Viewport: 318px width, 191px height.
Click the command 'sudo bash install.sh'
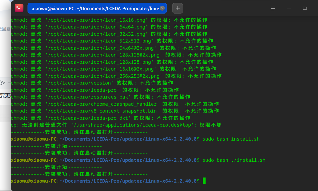(231, 139)
